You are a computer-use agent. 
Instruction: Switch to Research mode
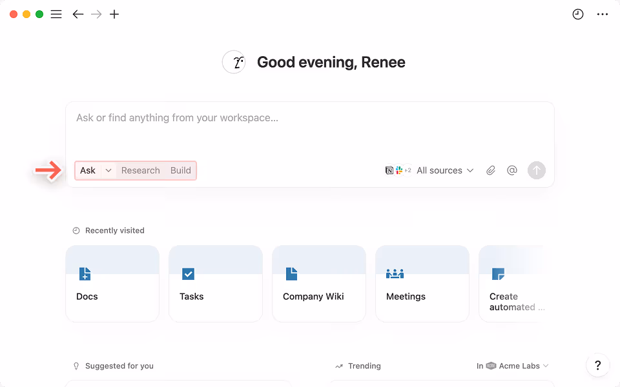pos(141,170)
